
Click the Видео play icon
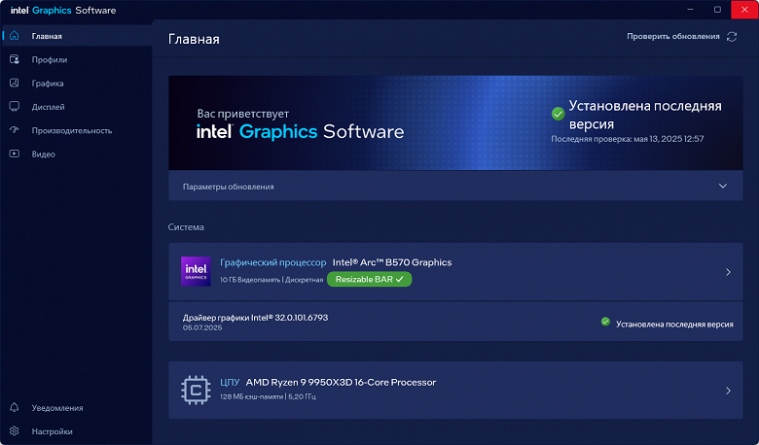[14, 154]
